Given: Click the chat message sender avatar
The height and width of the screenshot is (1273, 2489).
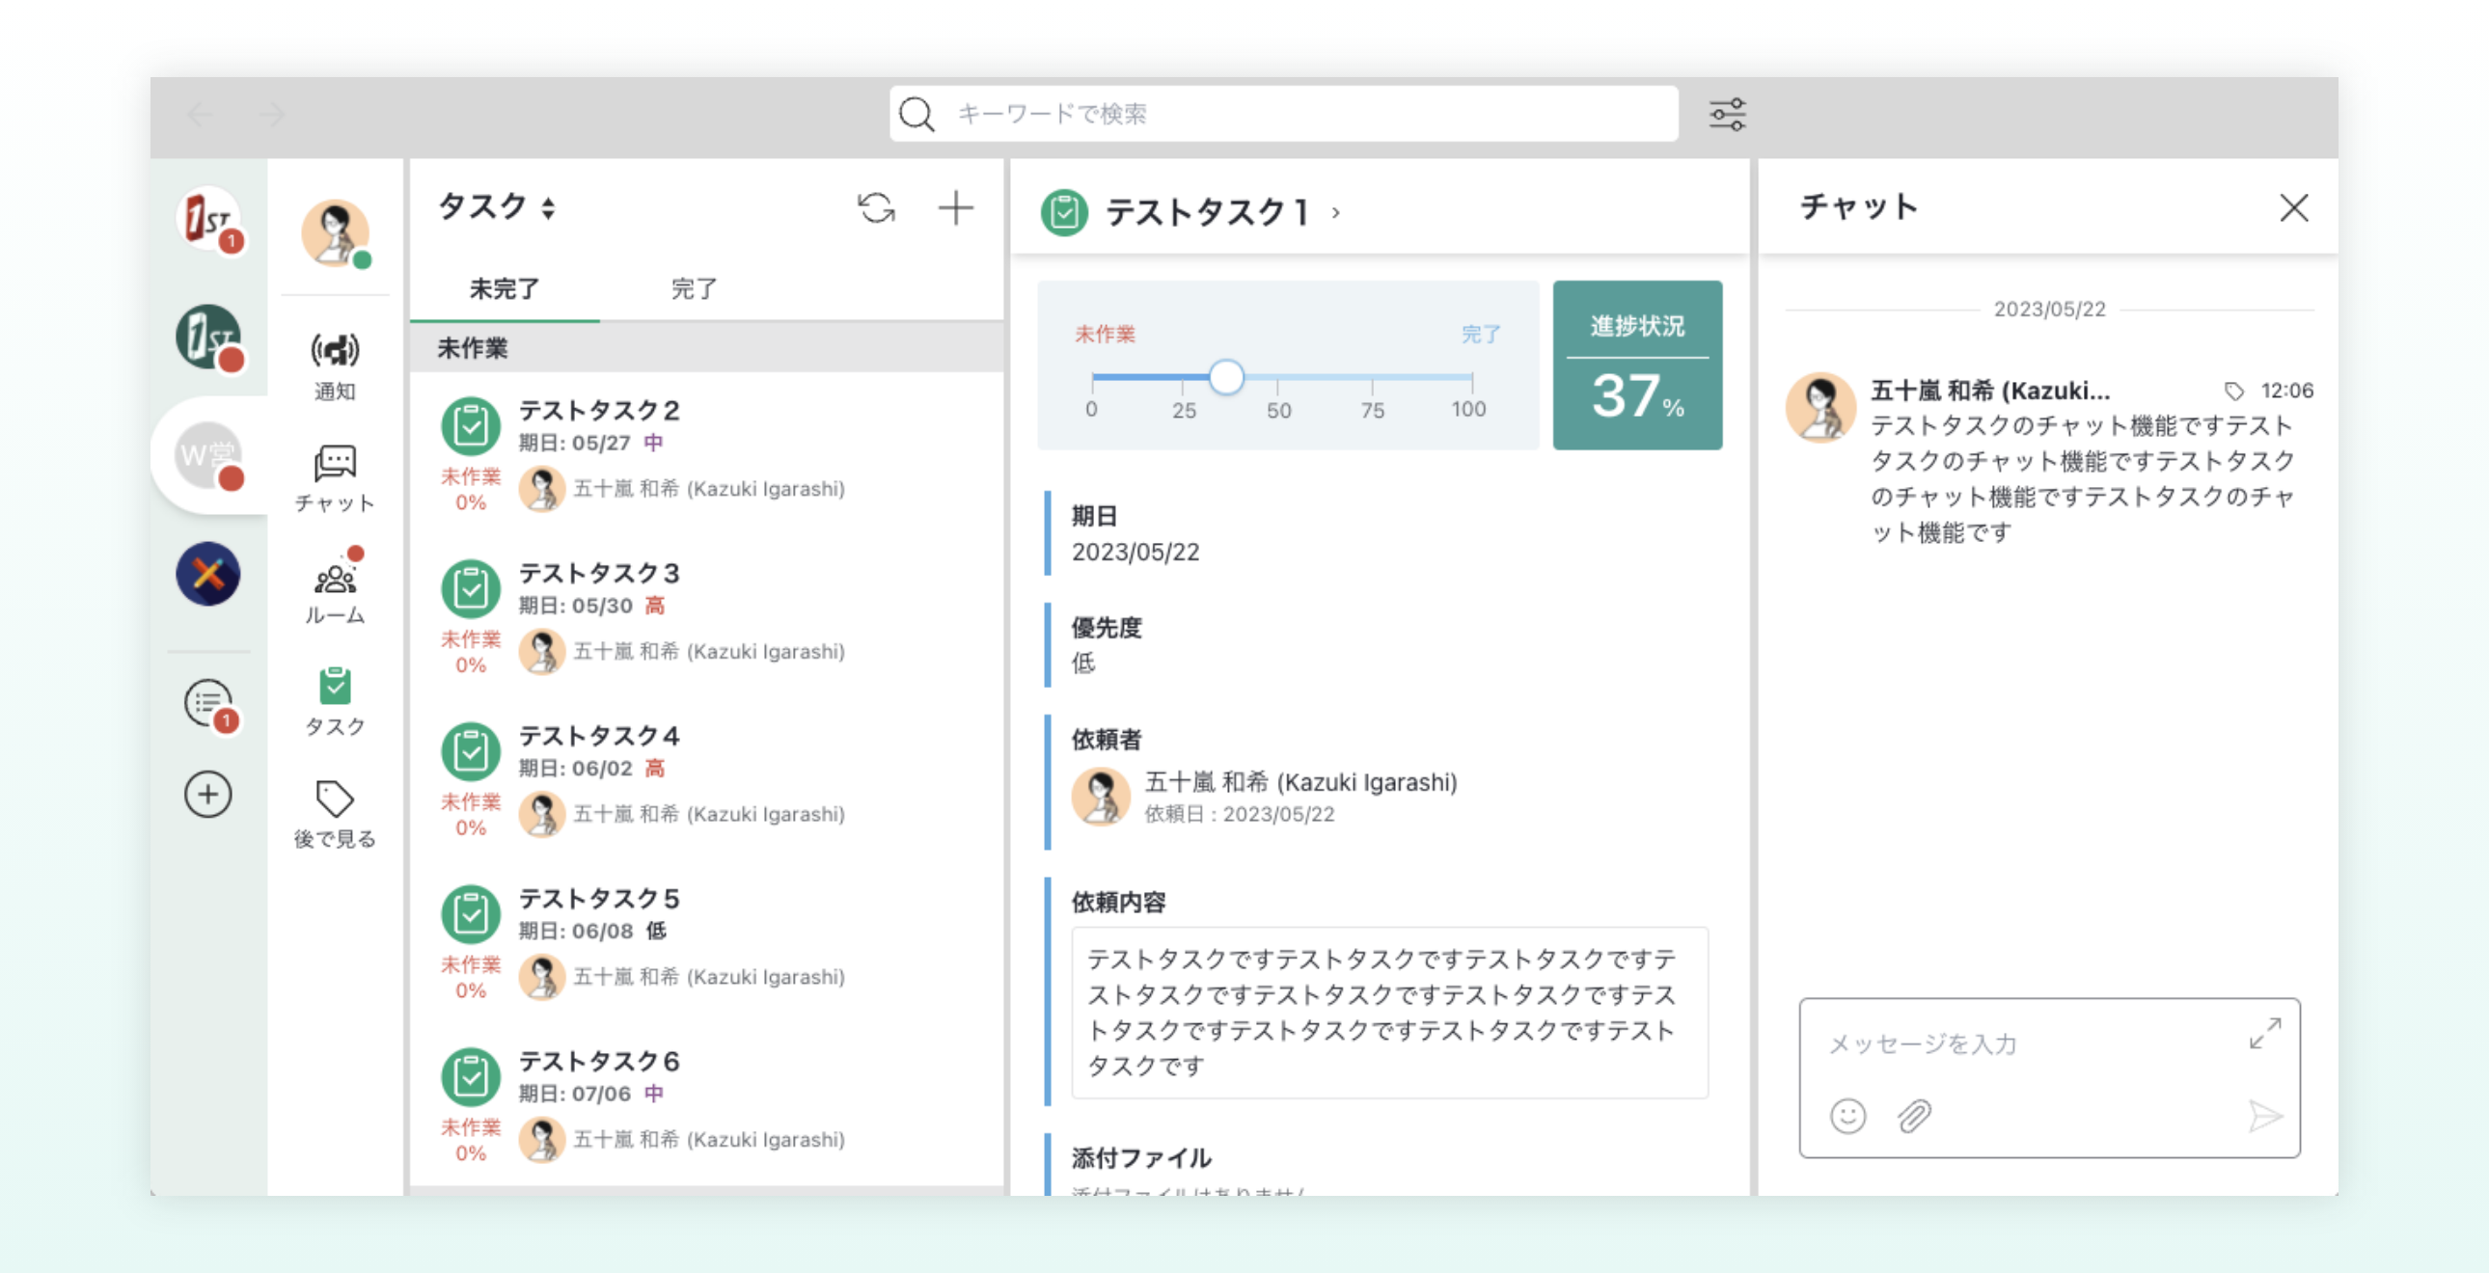Looking at the screenshot, I should [x=1820, y=407].
